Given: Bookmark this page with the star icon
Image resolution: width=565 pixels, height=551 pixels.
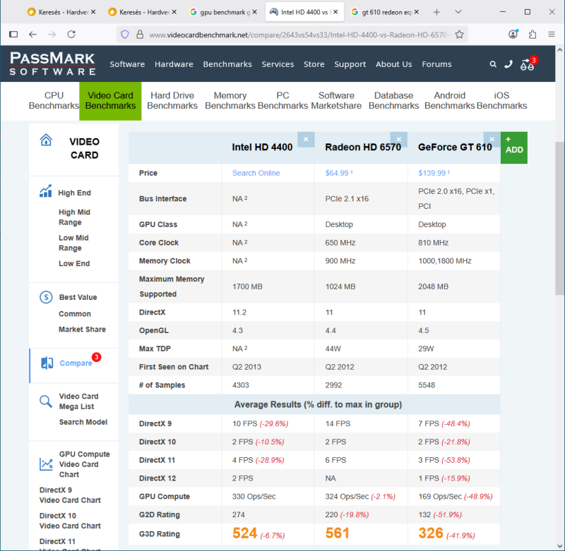Looking at the screenshot, I should click(459, 35).
